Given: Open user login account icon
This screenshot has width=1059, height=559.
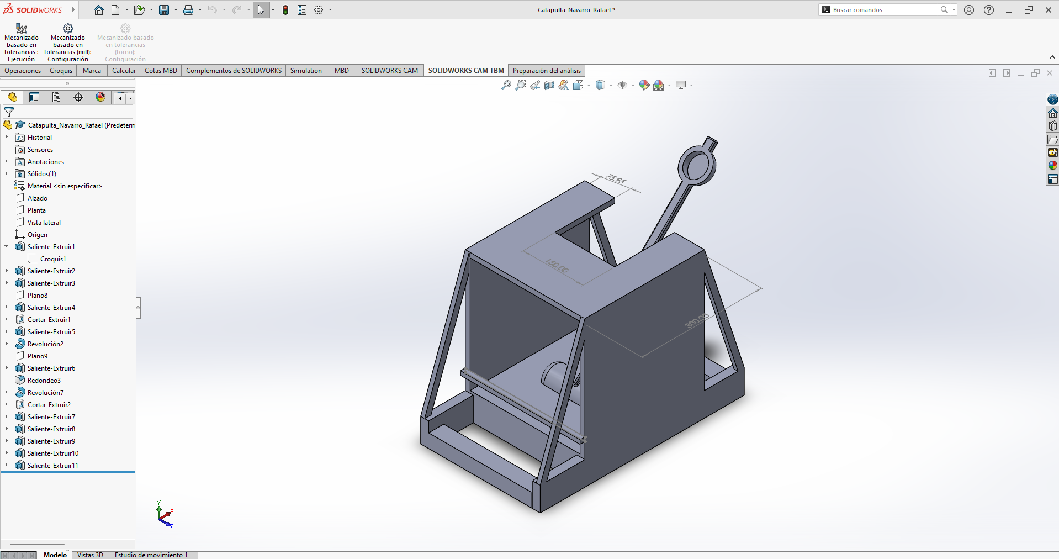Looking at the screenshot, I should 969,10.
